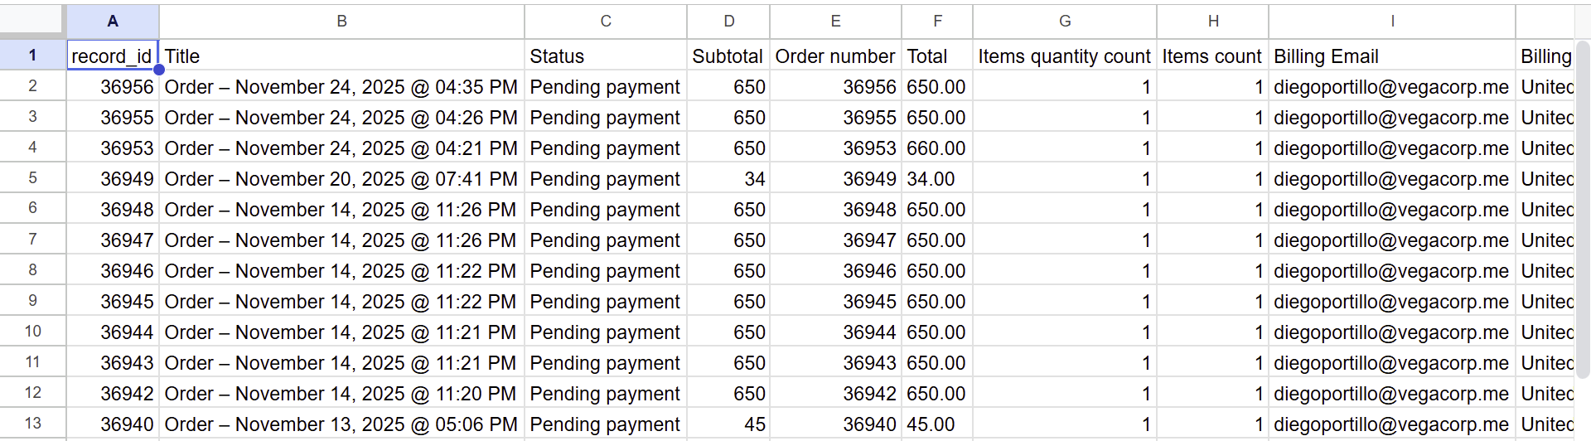Click the billing email cell in row 8
The height and width of the screenshot is (441, 1591).
(1391, 271)
